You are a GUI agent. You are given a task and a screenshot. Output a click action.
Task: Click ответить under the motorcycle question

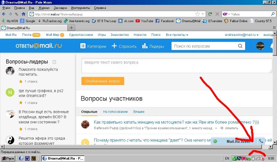(x=231, y=128)
